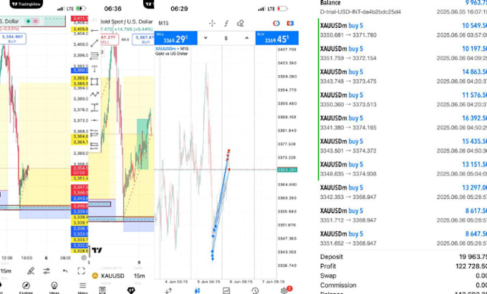Change the 15m interval beside XAUUSD
The width and height of the screenshot is (487, 294).
tap(139, 275)
